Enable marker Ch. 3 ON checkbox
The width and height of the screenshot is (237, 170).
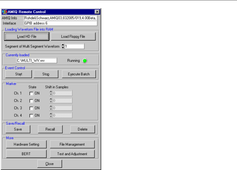[31, 108]
